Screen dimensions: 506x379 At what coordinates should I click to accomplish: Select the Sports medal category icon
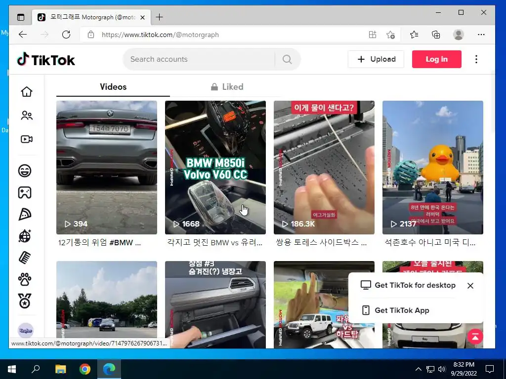25,301
